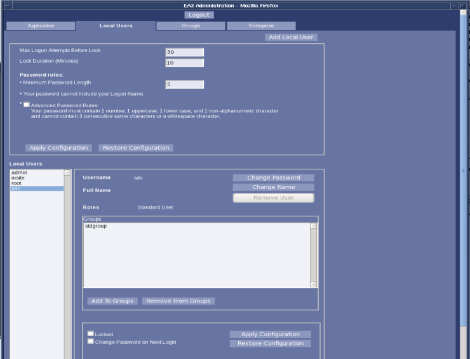Click the Lock Duration minutes field
The height and width of the screenshot is (359, 470).
tap(184, 63)
